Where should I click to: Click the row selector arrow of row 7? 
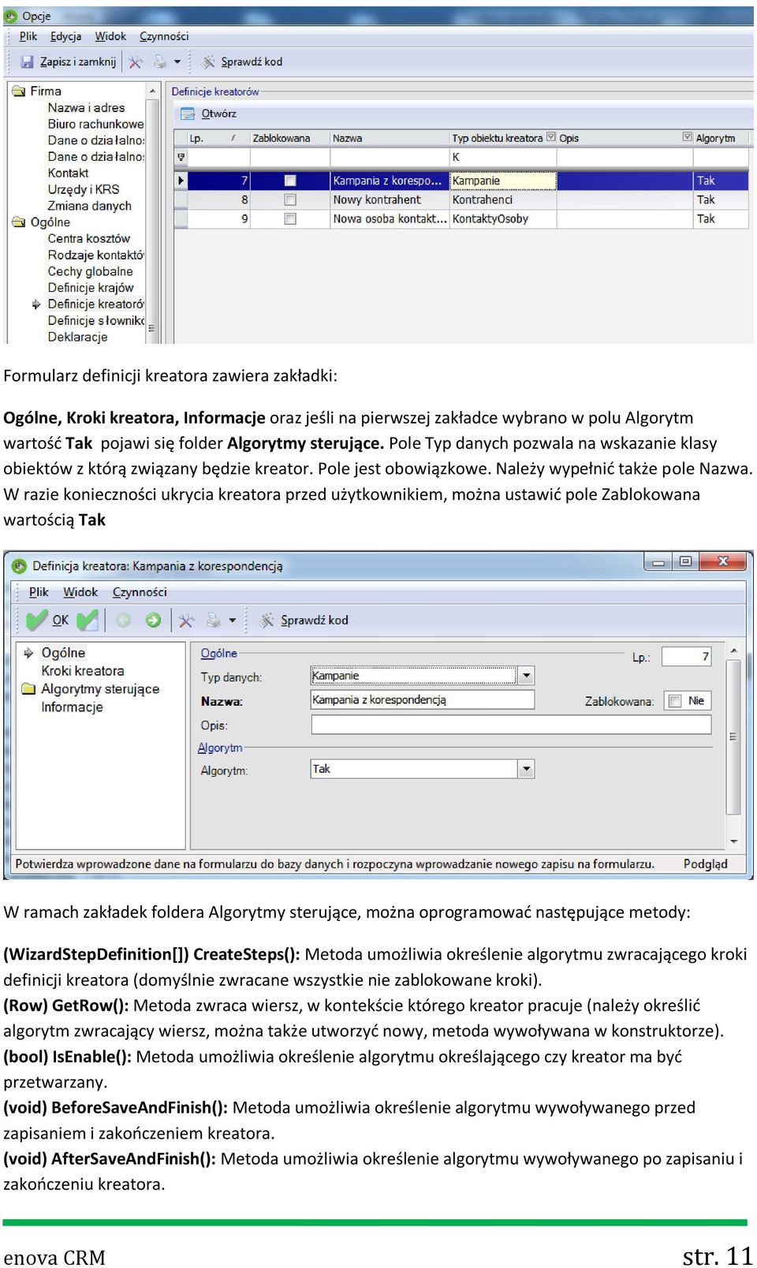(x=181, y=181)
